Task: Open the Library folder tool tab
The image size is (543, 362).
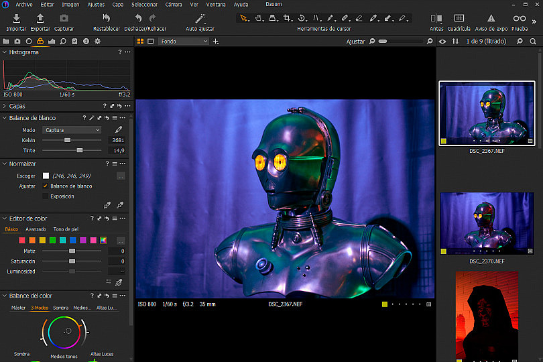Action: click(6, 41)
